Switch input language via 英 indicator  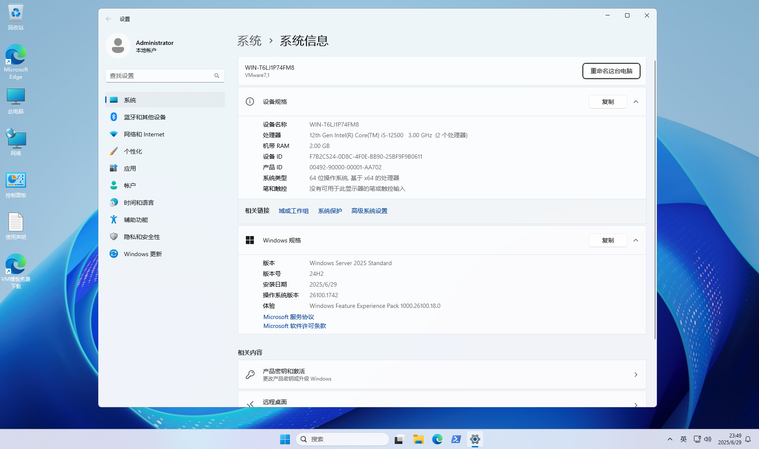tap(683, 439)
